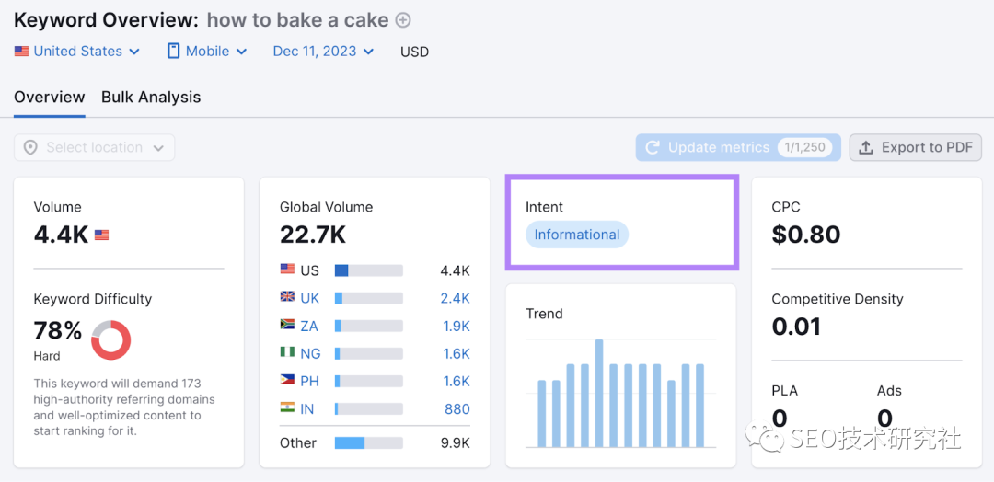Click the Keyword Difficulty donut chart

110,339
